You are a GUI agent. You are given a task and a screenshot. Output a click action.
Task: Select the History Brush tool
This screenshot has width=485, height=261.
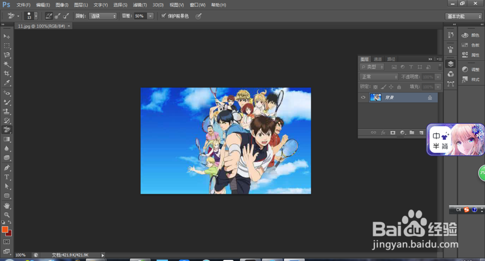coord(6,121)
